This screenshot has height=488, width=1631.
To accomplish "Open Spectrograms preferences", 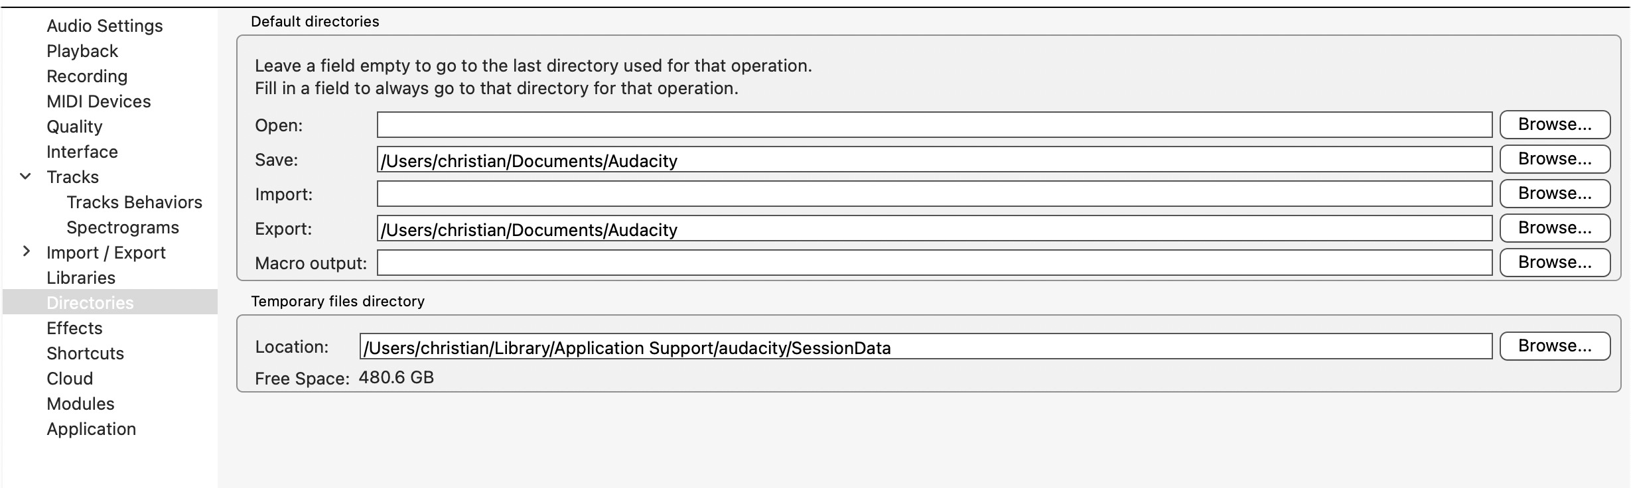I will (123, 227).
